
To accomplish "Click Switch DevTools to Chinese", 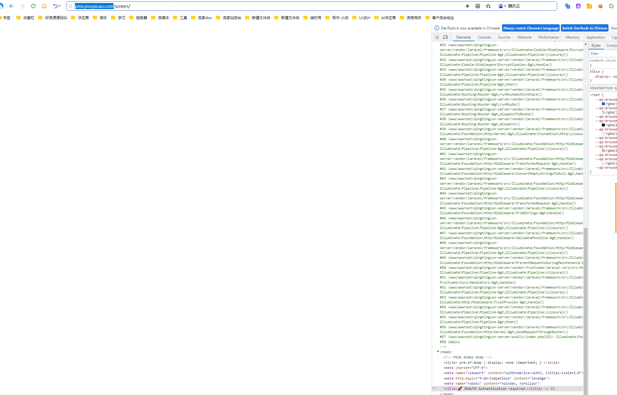I will tap(585, 28).
